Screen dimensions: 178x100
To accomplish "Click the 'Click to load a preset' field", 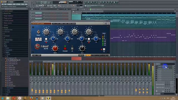I will pos(41,24).
